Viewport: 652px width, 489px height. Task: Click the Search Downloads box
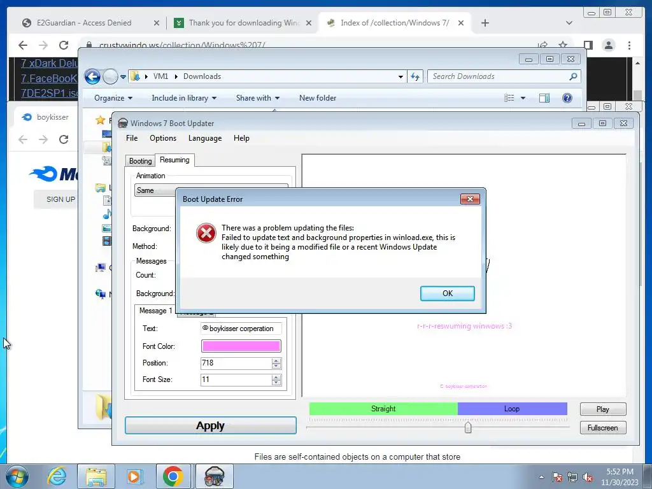click(499, 76)
